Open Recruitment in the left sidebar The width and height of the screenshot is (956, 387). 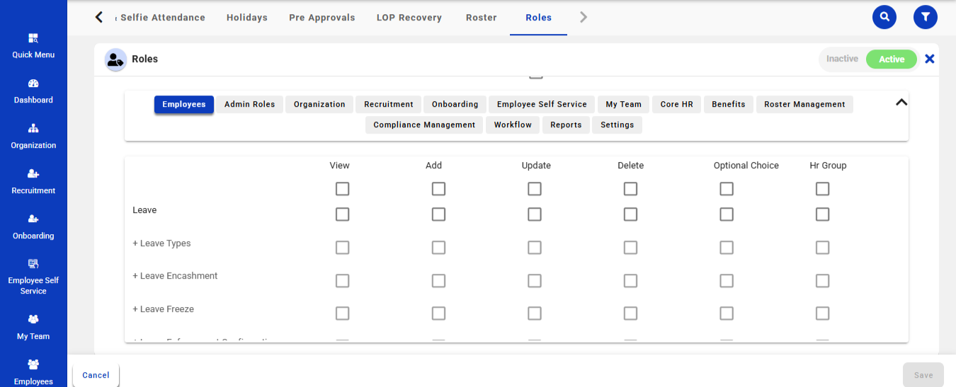[x=33, y=182]
